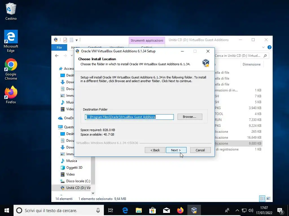289x216 pixels.
Task: Click the Explorer search box
Action: click(242, 56)
